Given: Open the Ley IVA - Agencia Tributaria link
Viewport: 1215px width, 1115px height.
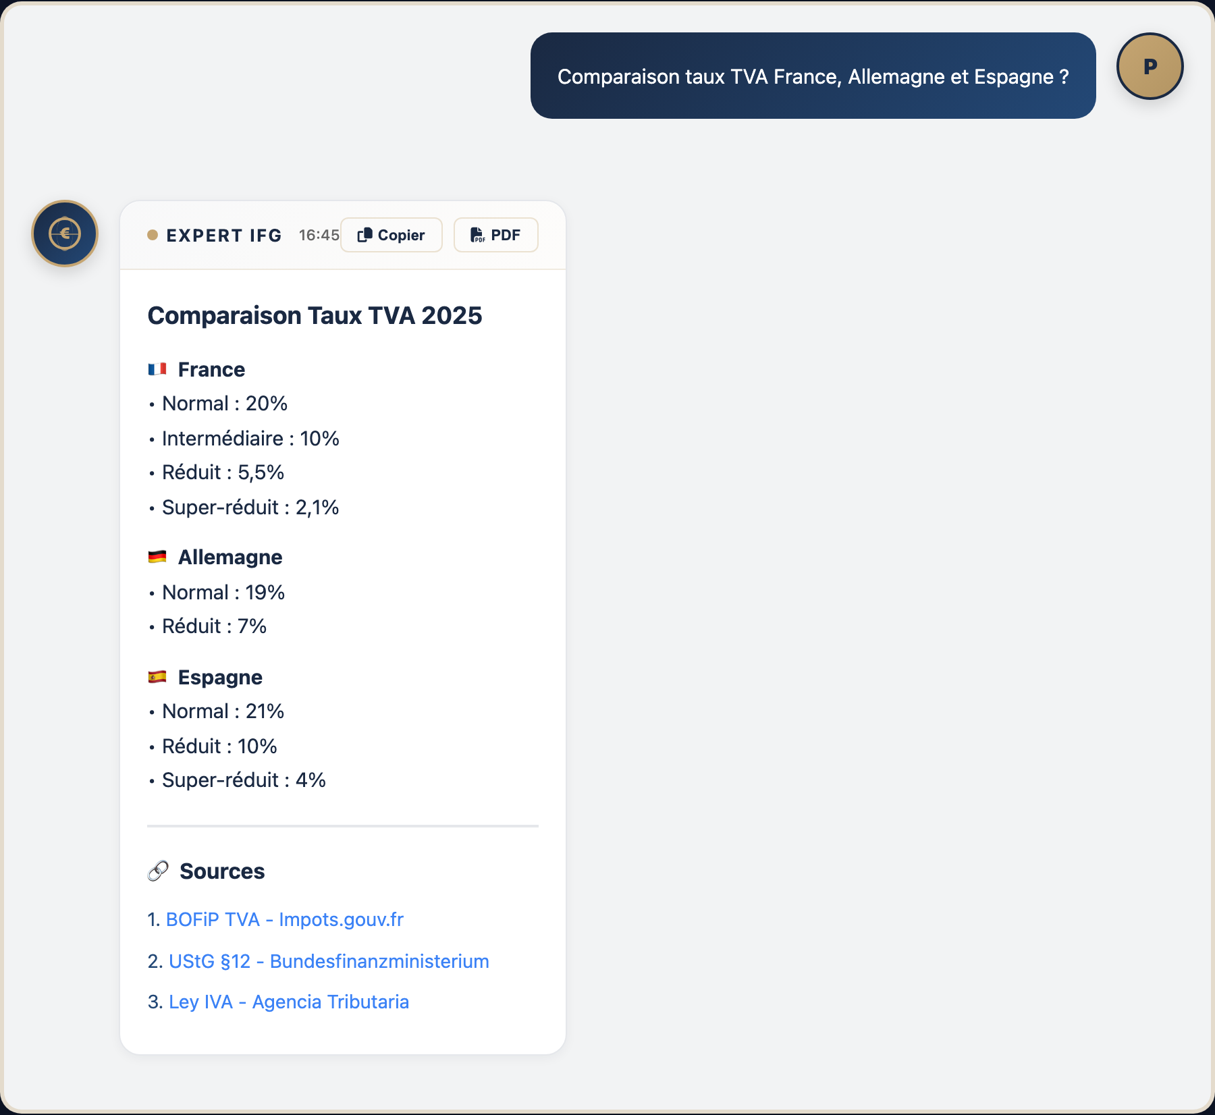Looking at the screenshot, I should click(x=288, y=1002).
